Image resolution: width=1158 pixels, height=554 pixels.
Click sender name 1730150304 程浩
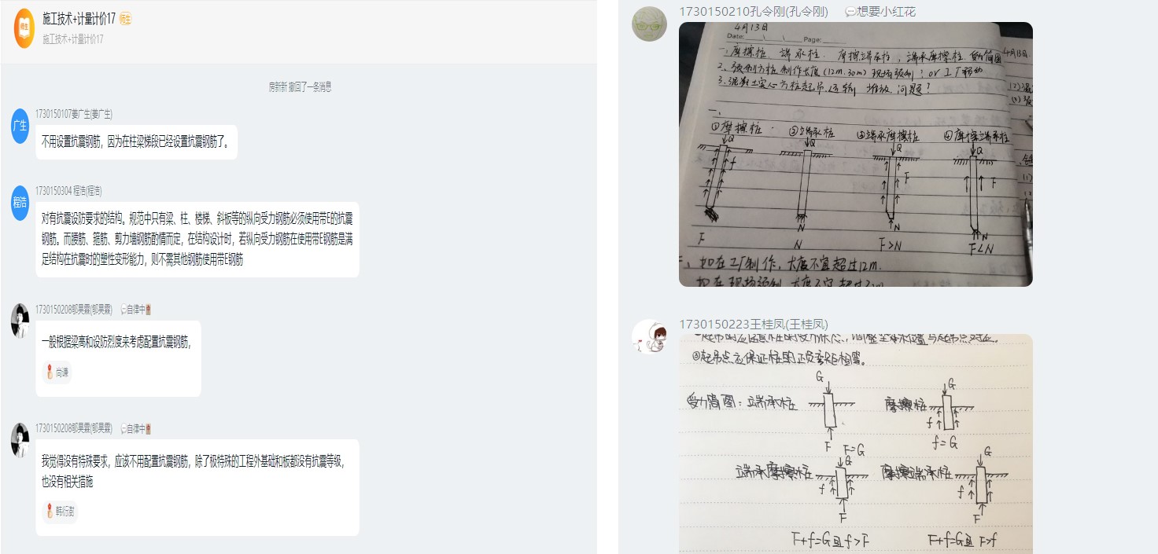(68, 191)
